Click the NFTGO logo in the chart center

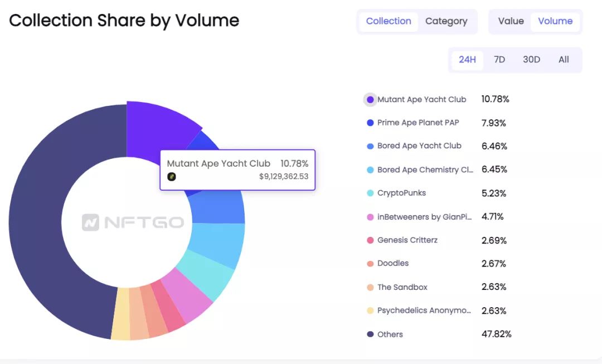133,223
